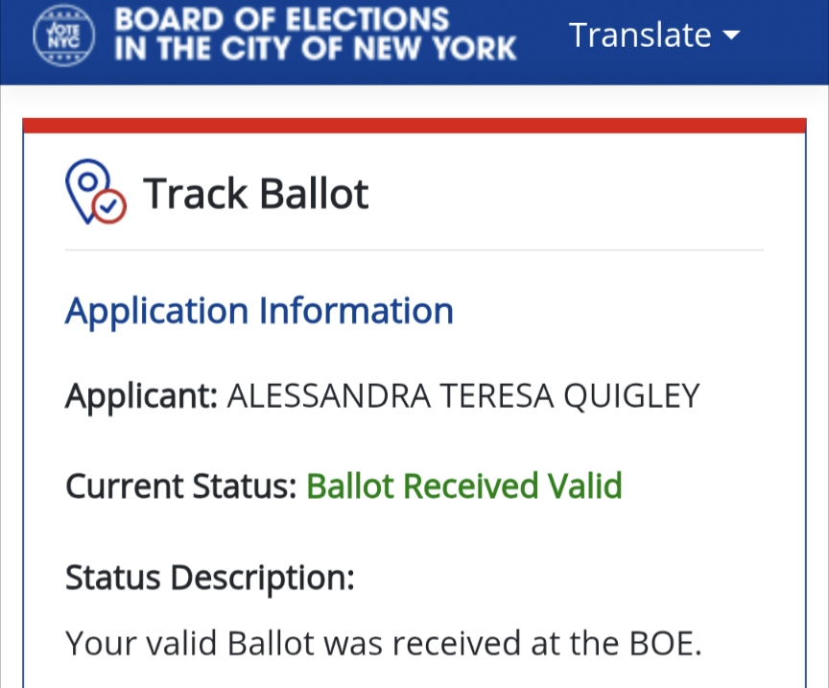
Task: Click the "Status Description:" label
Action: tap(209, 578)
